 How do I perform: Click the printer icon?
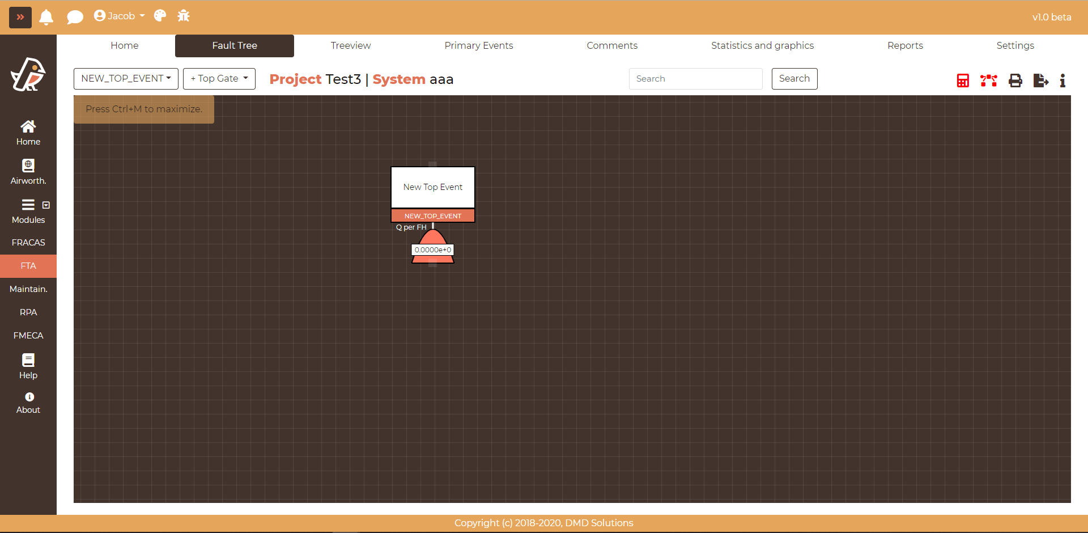tap(1015, 81)
